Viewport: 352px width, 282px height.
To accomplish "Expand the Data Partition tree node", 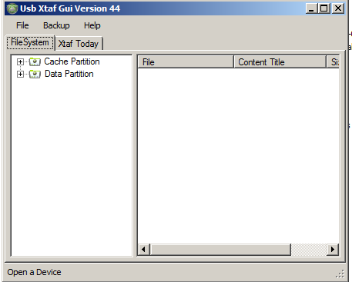I will (x=20, y=75).
